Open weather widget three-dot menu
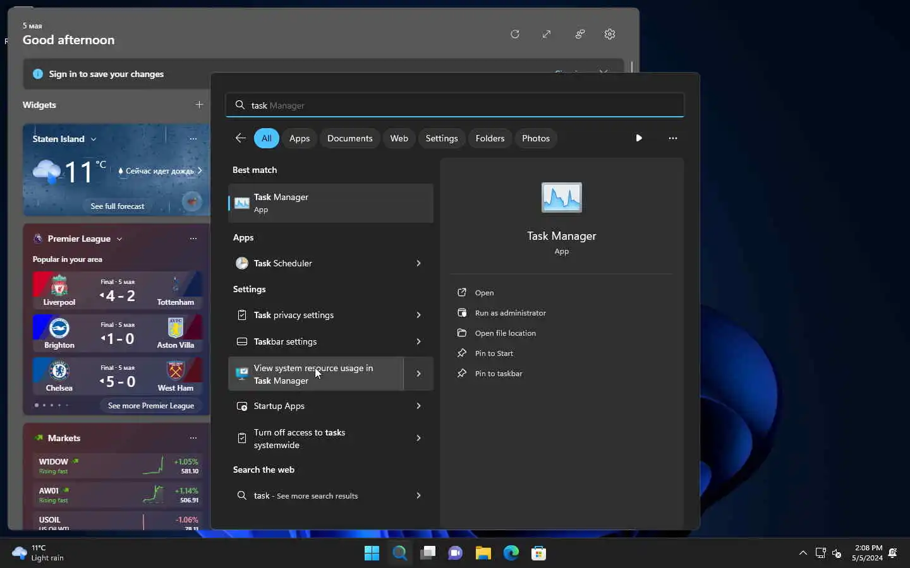The width and height of the screenshot is (910, 568). 193,139
